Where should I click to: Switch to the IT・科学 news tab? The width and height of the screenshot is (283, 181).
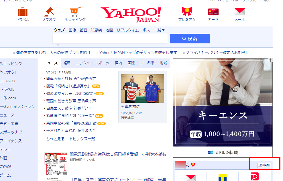(147, 63)
